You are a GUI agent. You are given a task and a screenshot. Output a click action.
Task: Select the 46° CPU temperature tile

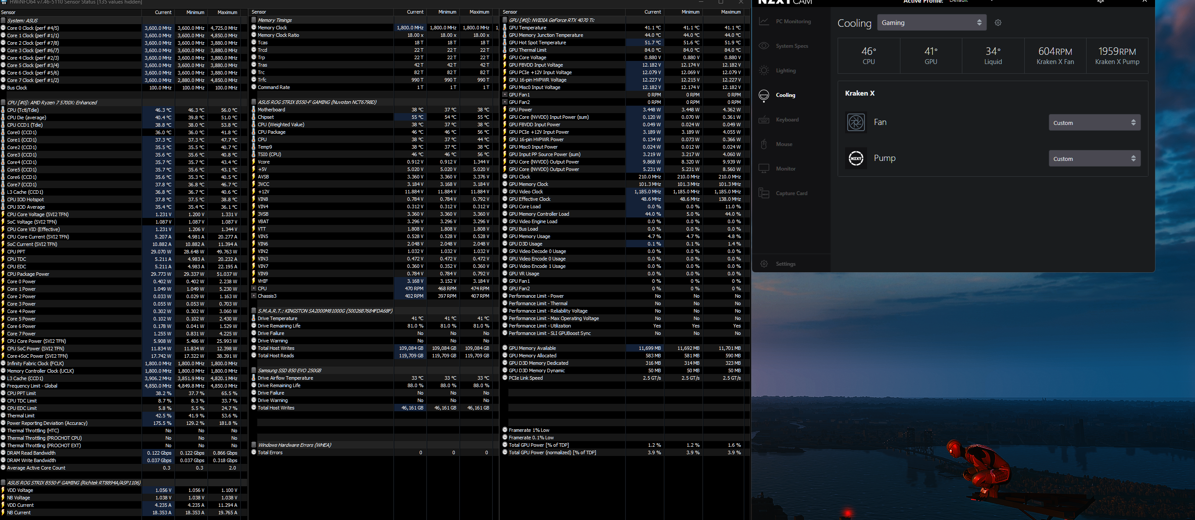point(868,56)
